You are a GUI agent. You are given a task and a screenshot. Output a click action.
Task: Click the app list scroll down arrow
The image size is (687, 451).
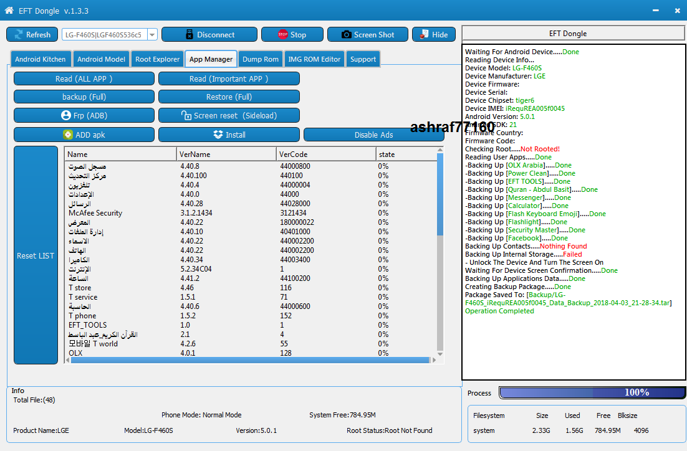point(440,354)
